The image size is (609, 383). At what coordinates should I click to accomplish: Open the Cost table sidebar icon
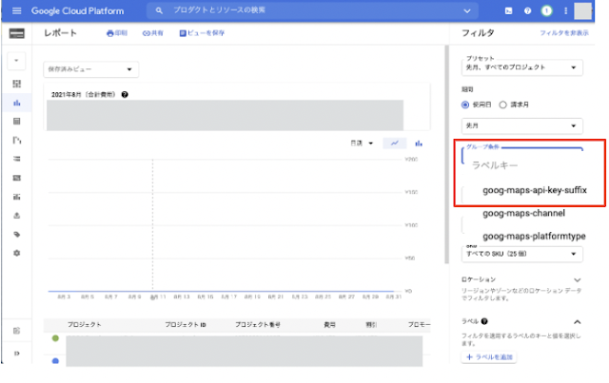[x=17, y=122]
